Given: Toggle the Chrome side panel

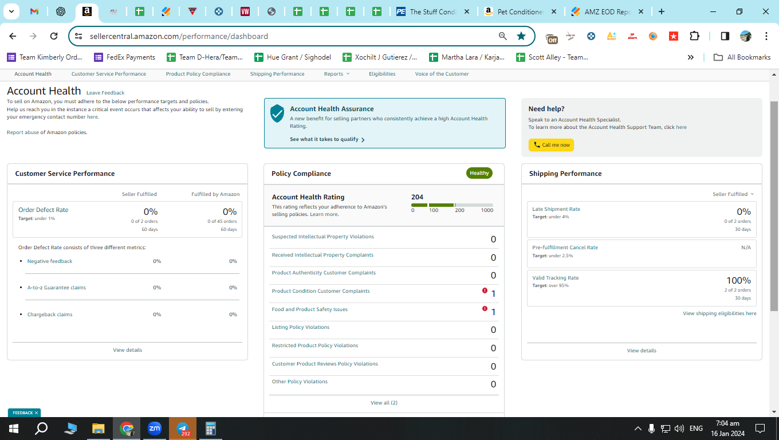Looking at the screenshot, I should point(725,36).
